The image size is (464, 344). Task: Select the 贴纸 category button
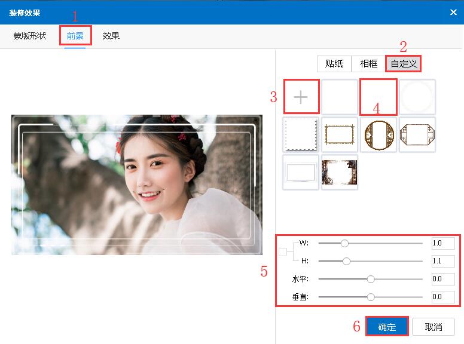[x=334, y=63]
